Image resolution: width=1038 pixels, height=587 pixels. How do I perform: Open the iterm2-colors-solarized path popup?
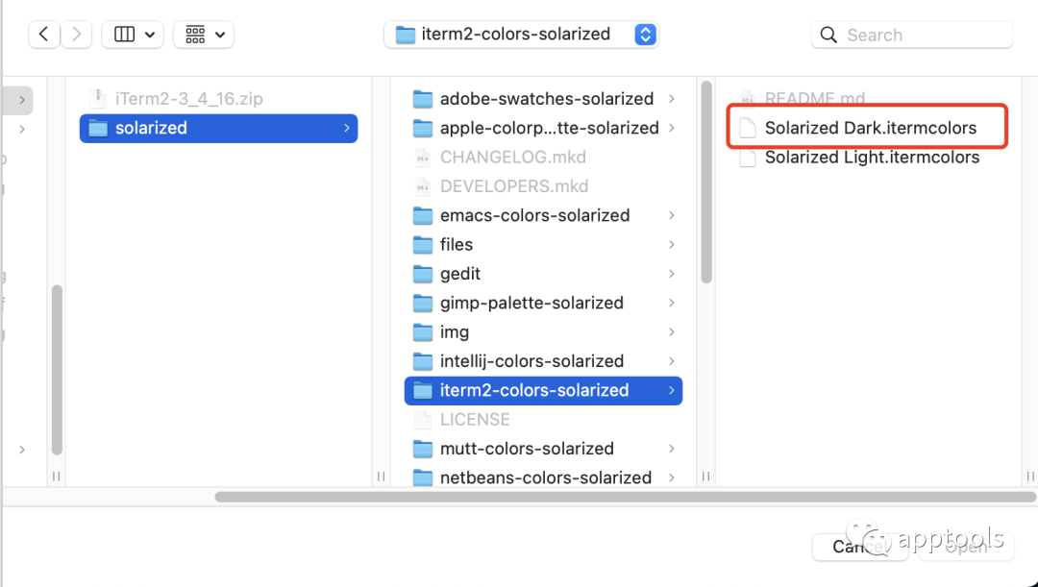(521, 35)
